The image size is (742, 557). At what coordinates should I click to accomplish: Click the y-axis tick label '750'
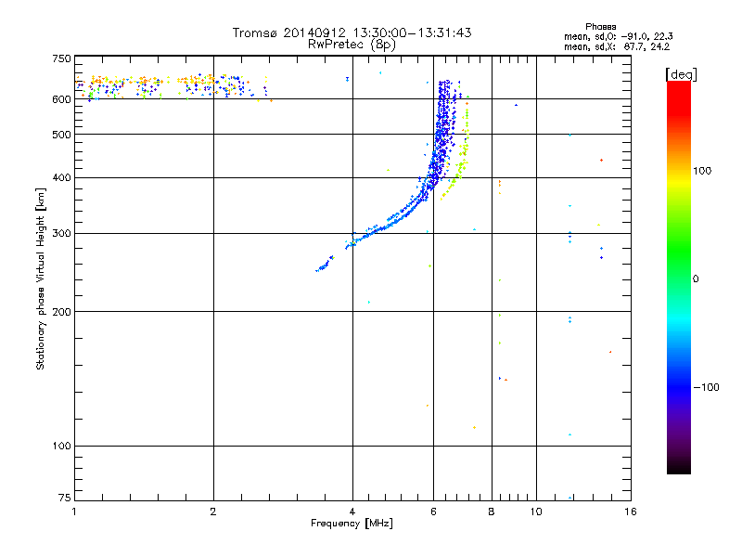point(61,58)
